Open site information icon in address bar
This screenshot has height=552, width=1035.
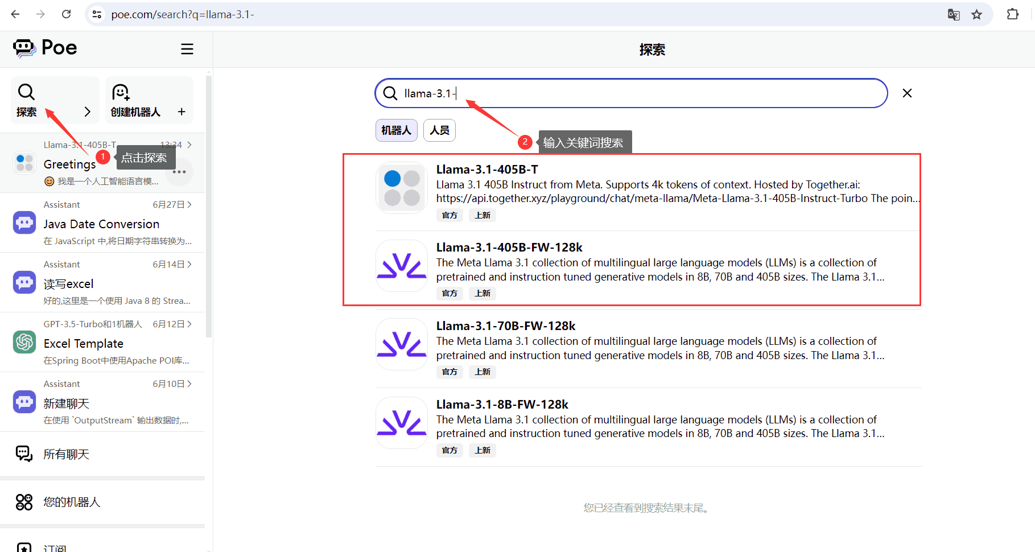97,14
